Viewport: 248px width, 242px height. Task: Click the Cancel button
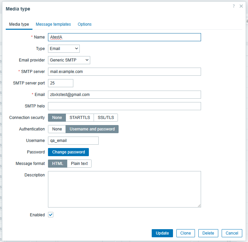tap(232, 233)
